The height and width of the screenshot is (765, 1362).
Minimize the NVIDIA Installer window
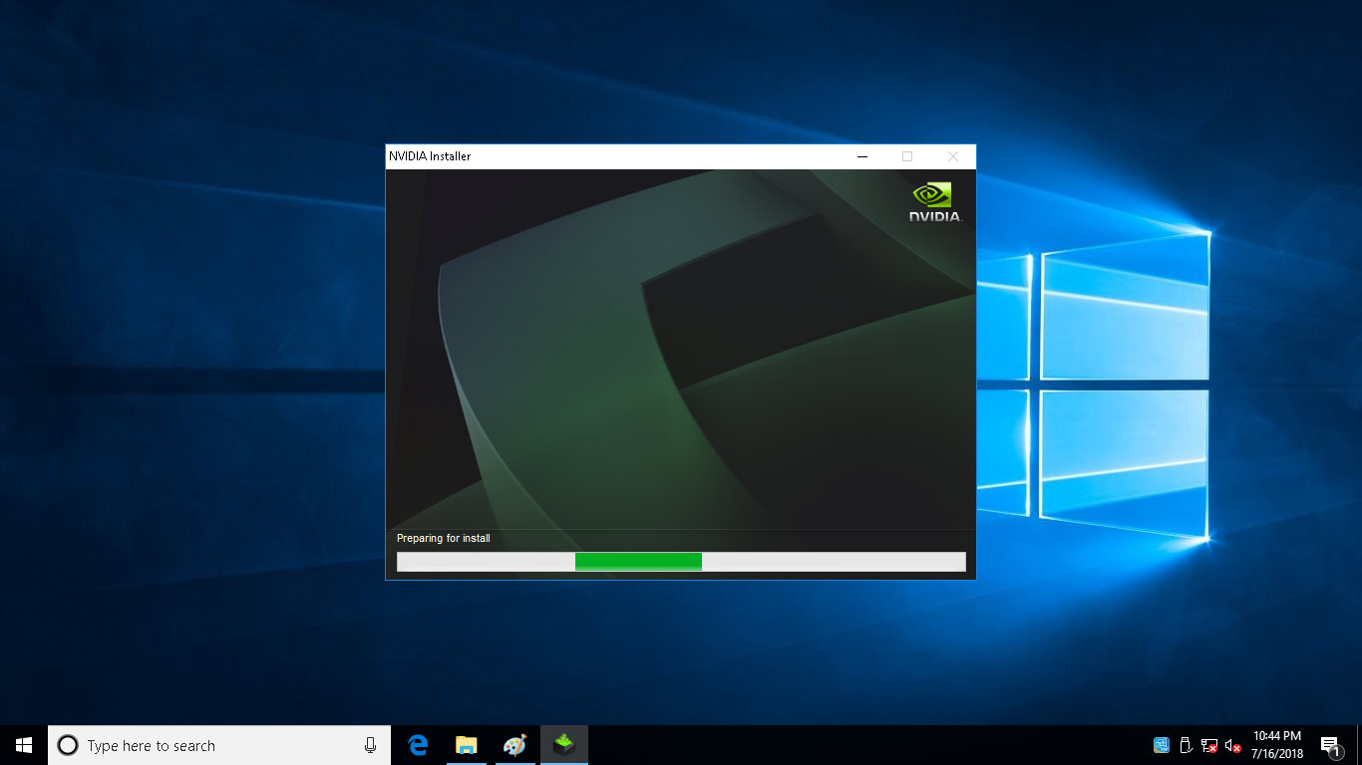[x=862, y=156]
